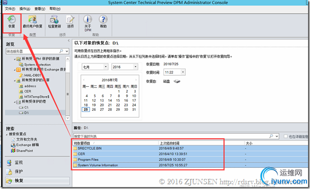Select System Protection tree item
This screenshot has height=189, width=310.
38,65
